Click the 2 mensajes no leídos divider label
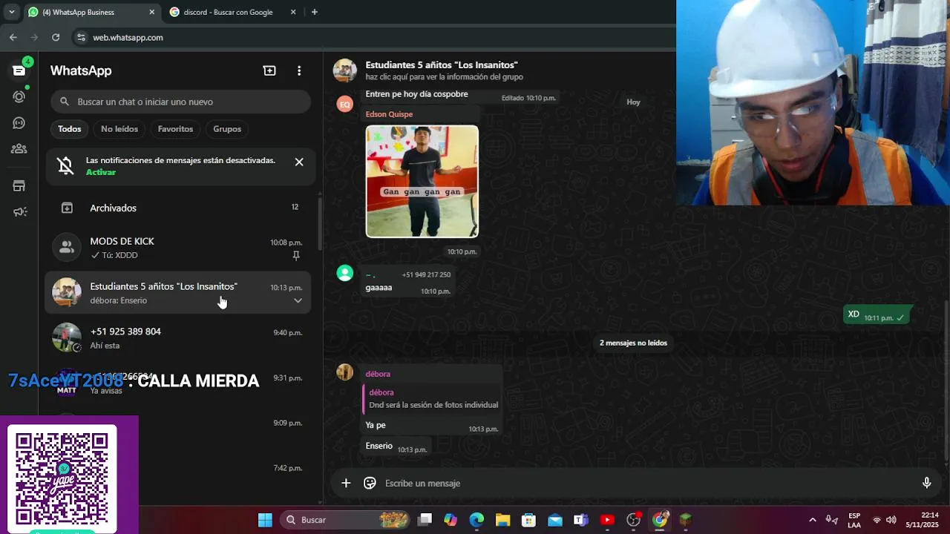This screenshot has width=950, height=534. [x=633, y=343]
